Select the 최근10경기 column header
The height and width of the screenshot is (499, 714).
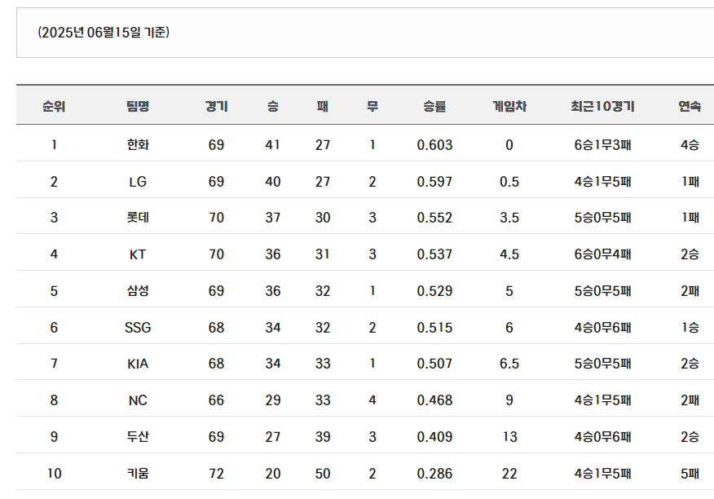602,106
